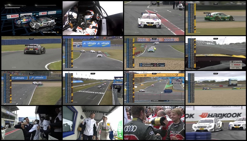
Task: Click the 'option tyre = yellow' caption
Action: pos(49,32)
